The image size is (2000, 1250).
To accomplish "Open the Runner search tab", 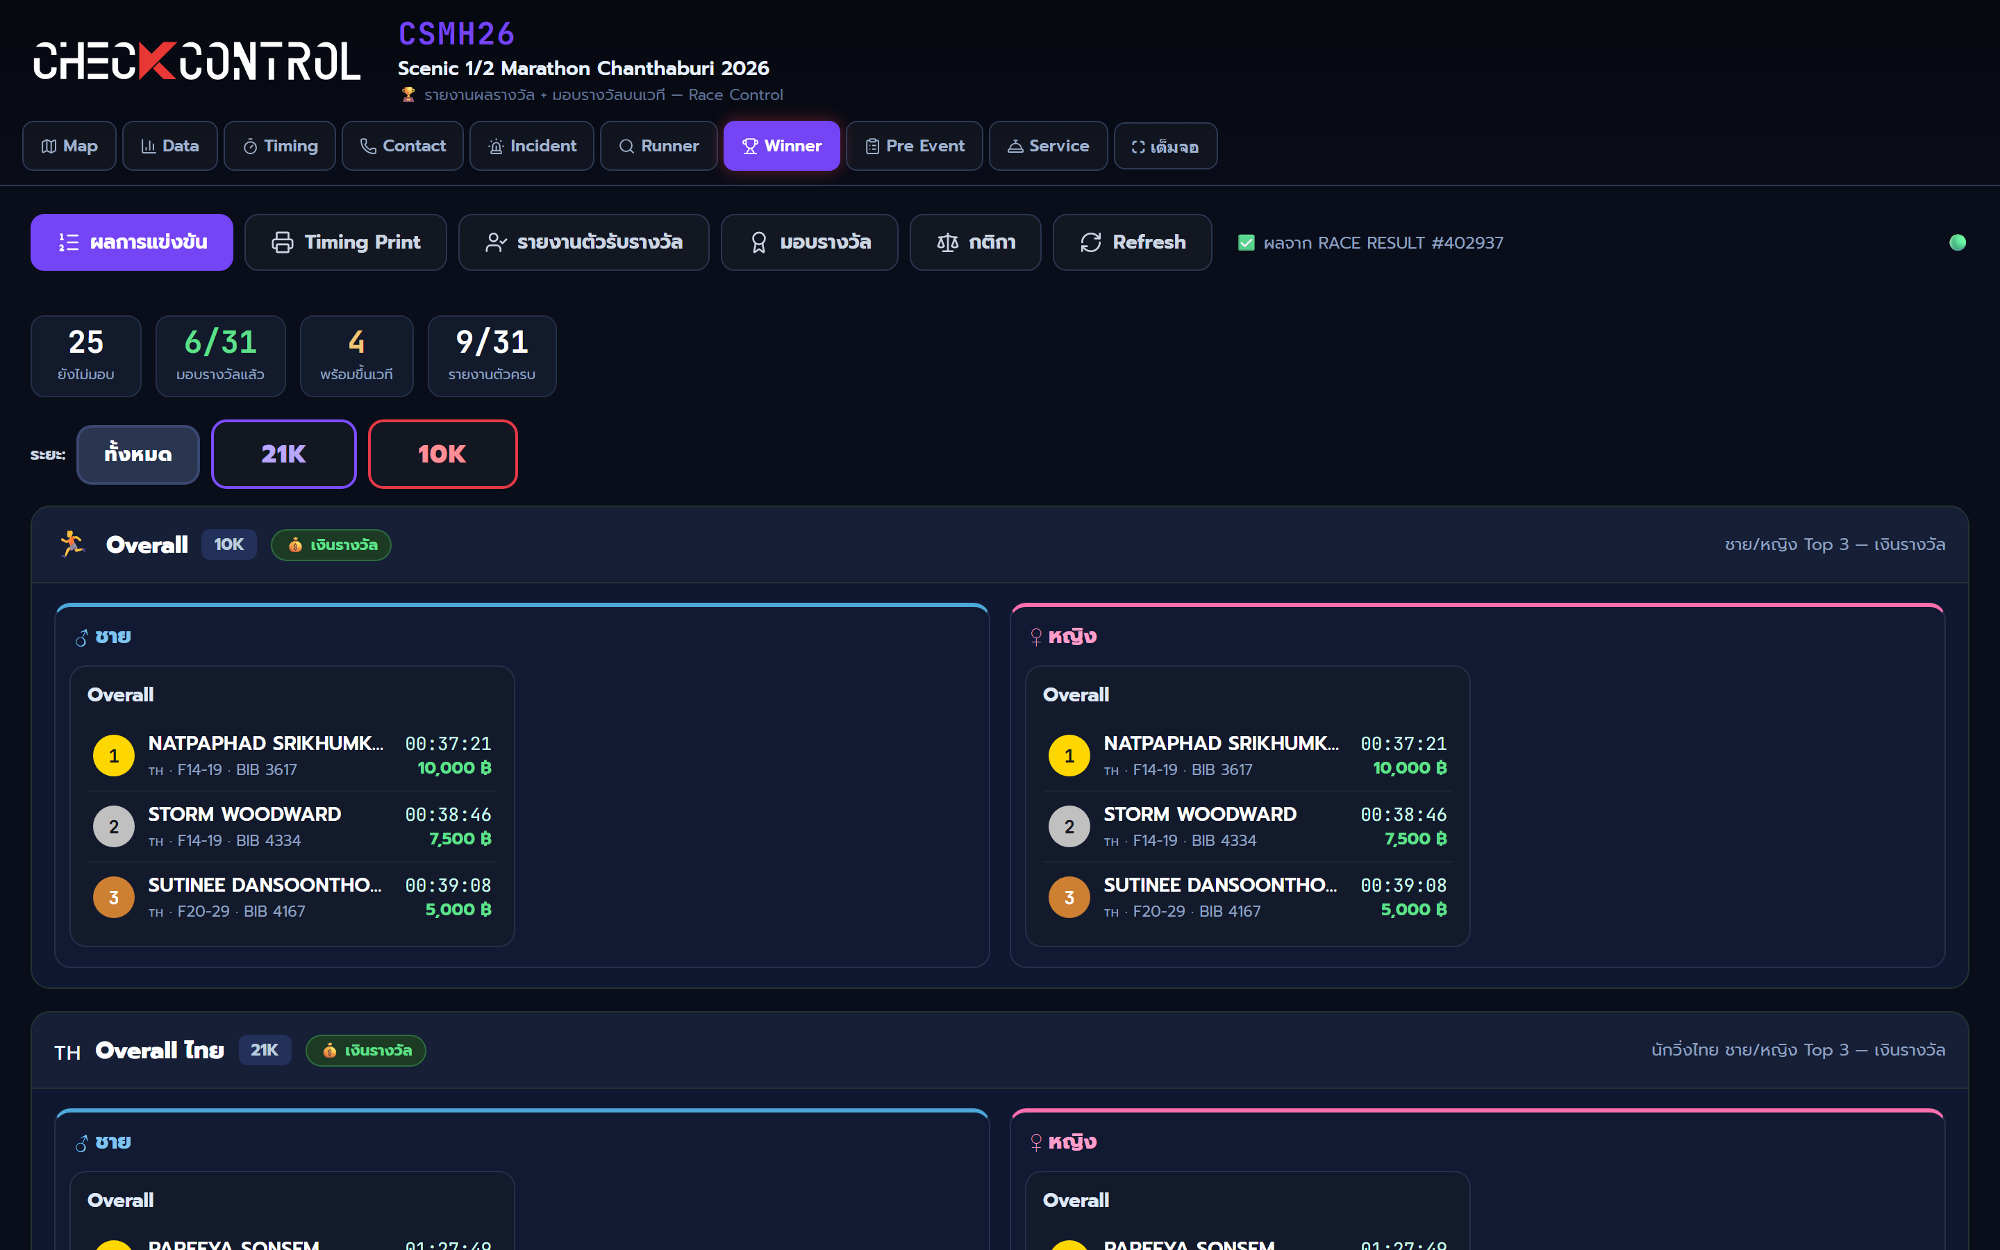I will (x=658, y=146).
